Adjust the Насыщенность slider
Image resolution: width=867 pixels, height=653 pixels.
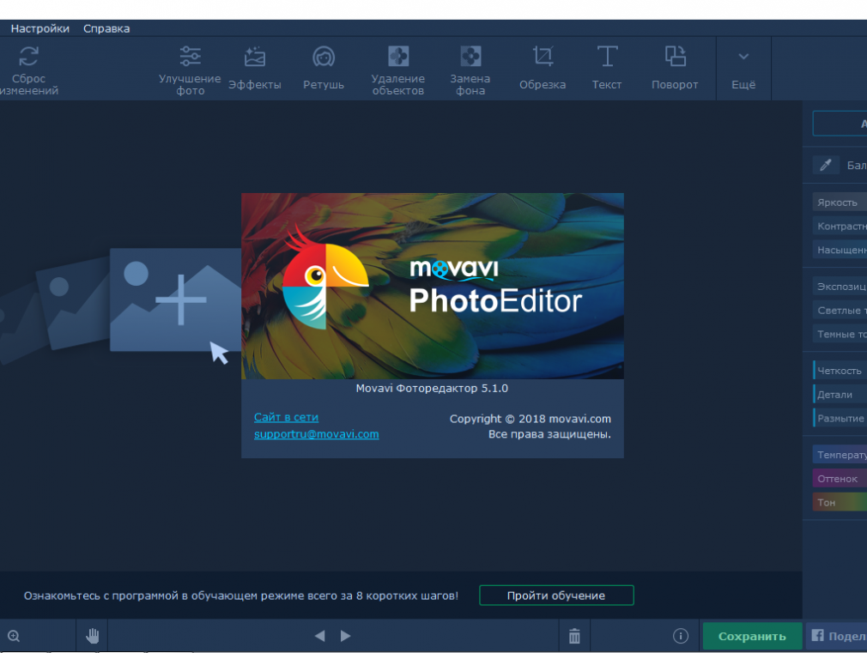point(840,250)
